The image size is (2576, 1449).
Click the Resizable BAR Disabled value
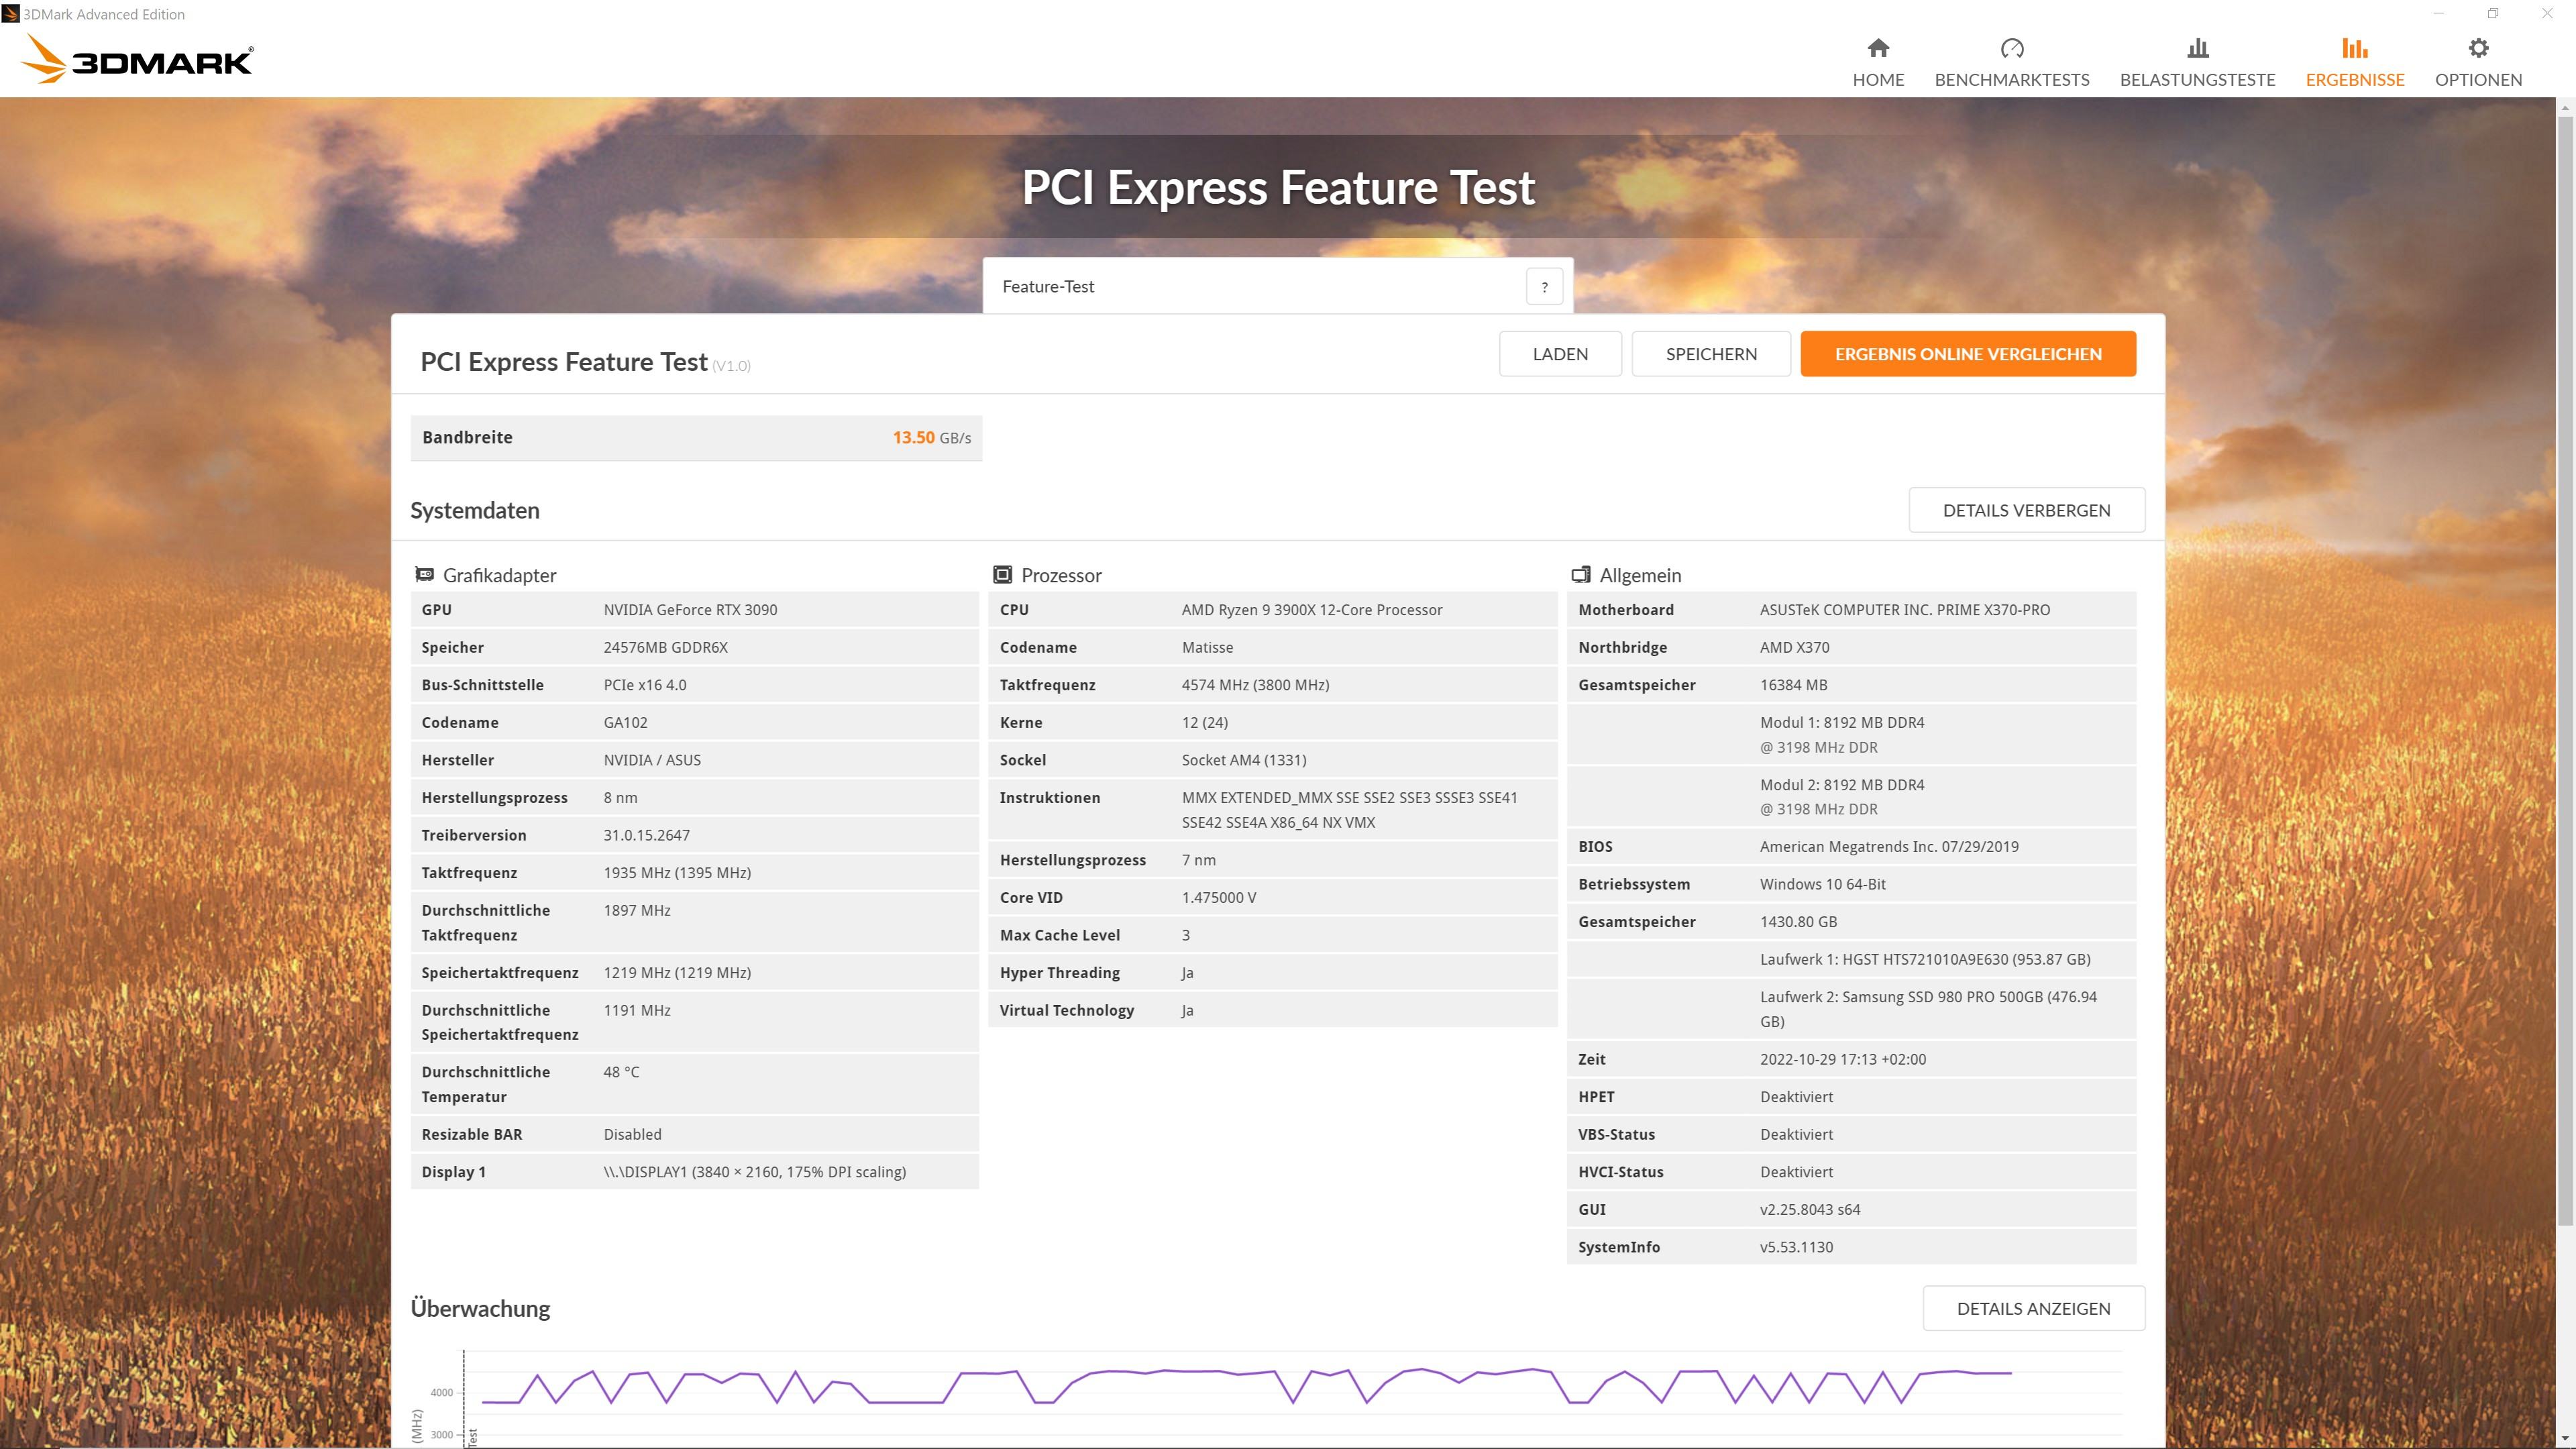tap(632, 1134)
